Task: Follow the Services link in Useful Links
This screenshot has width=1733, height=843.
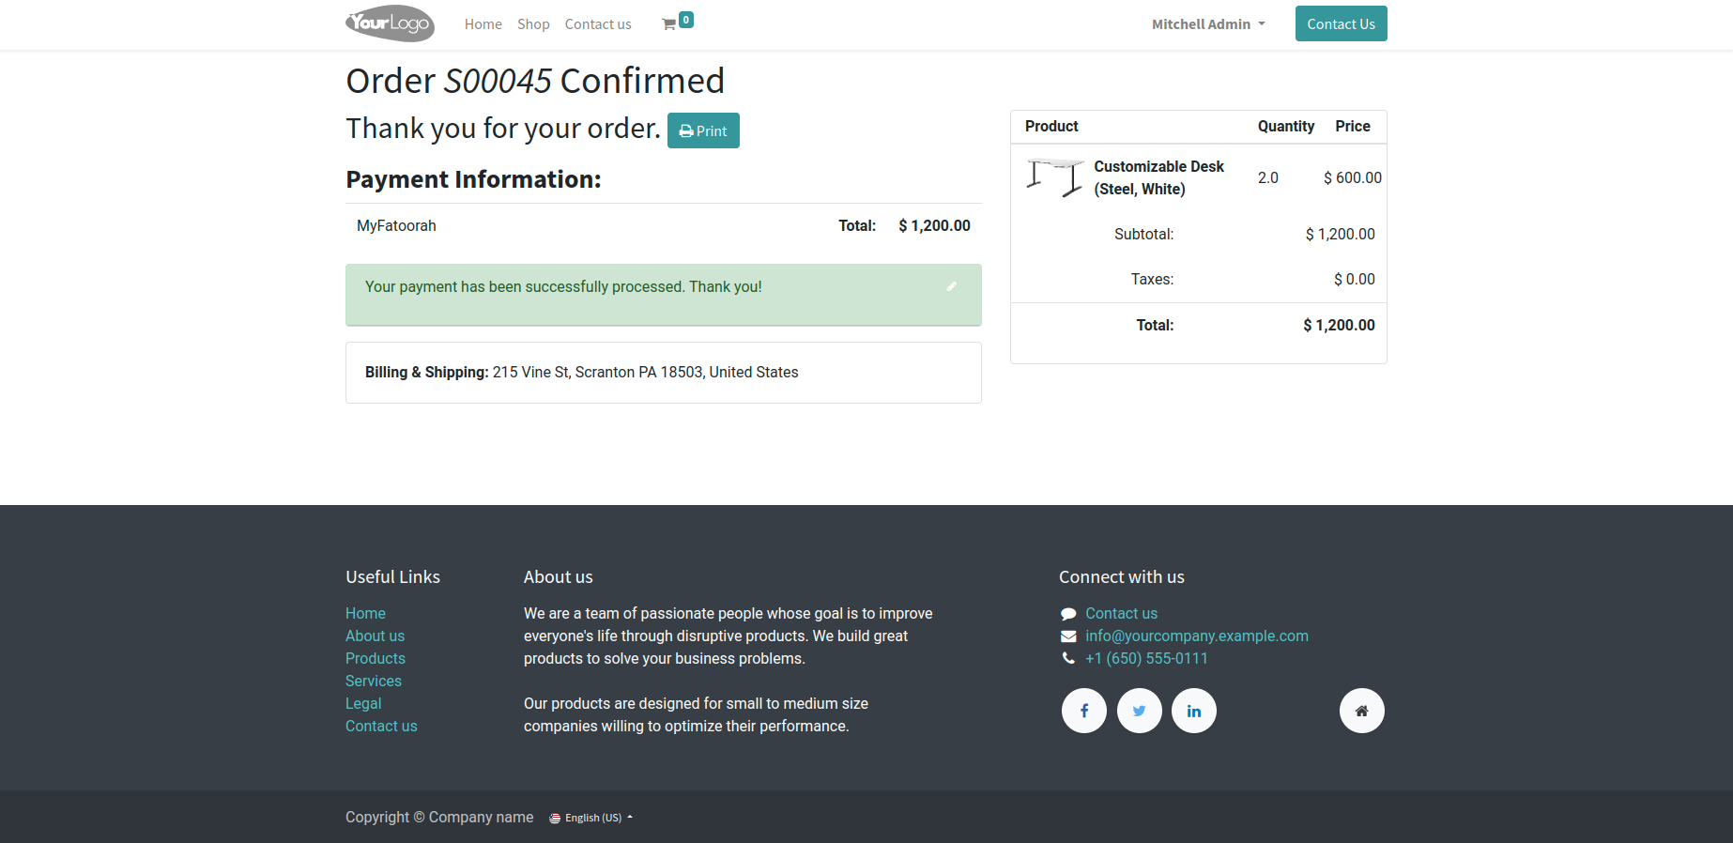Action: tap(373, 681)
